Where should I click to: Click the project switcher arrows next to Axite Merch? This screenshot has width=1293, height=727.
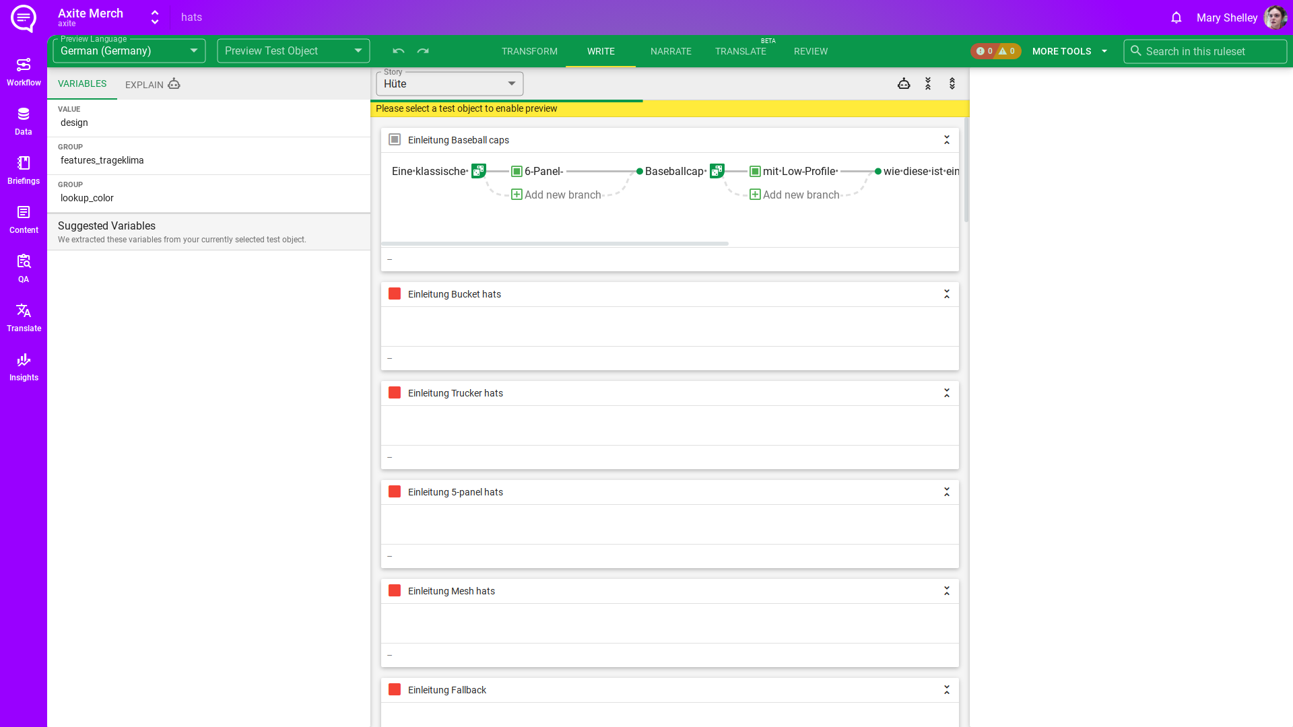click(x=155, y=18)
